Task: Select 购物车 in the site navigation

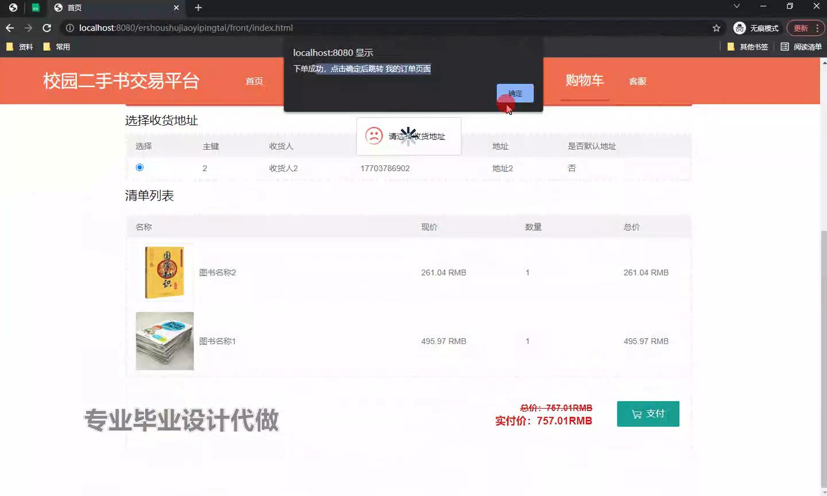Action: (585, 81)
